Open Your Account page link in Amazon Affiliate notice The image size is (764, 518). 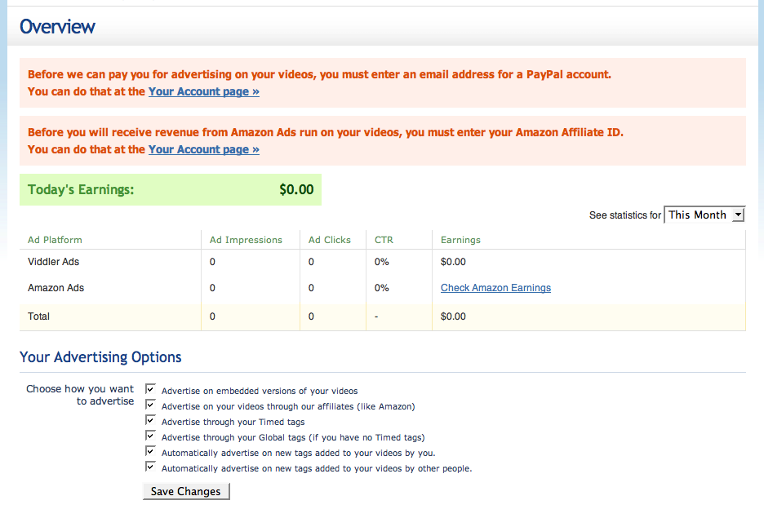point(203,150)
